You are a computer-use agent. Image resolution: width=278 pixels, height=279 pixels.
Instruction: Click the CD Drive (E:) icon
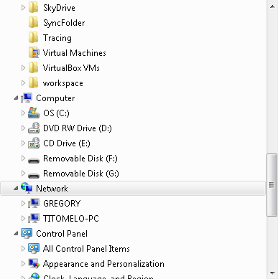tap(34, 143)
